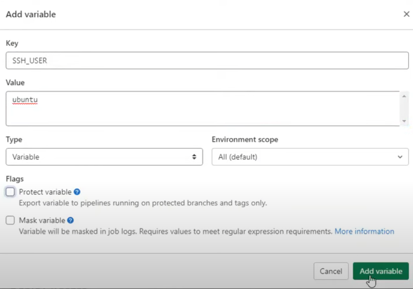
Task: Enable the Protect variable checkbox
Action: pyautogui.click(x=11, y=192)
